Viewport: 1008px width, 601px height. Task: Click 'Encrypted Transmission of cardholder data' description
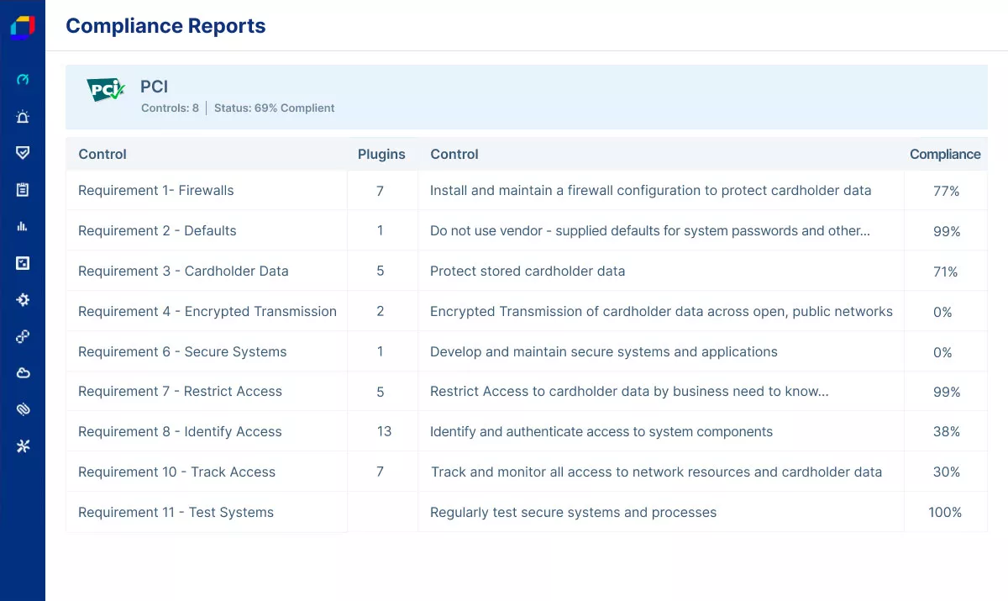click(662, 312)
